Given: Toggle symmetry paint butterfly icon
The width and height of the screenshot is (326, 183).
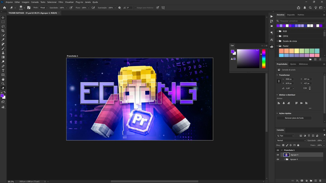Looking at the screenshot, I should (163, 8).
